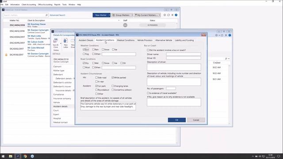Image resolution: width=283 pixels, height=159 pixels.
Task: Expand Save & Close dropdown arrow
Action: click(x=61, y=43)
